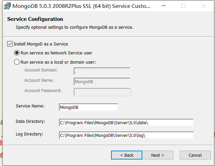Click the Data Directory label
This screenshot has height=166, width=215.
click(31, 122)
